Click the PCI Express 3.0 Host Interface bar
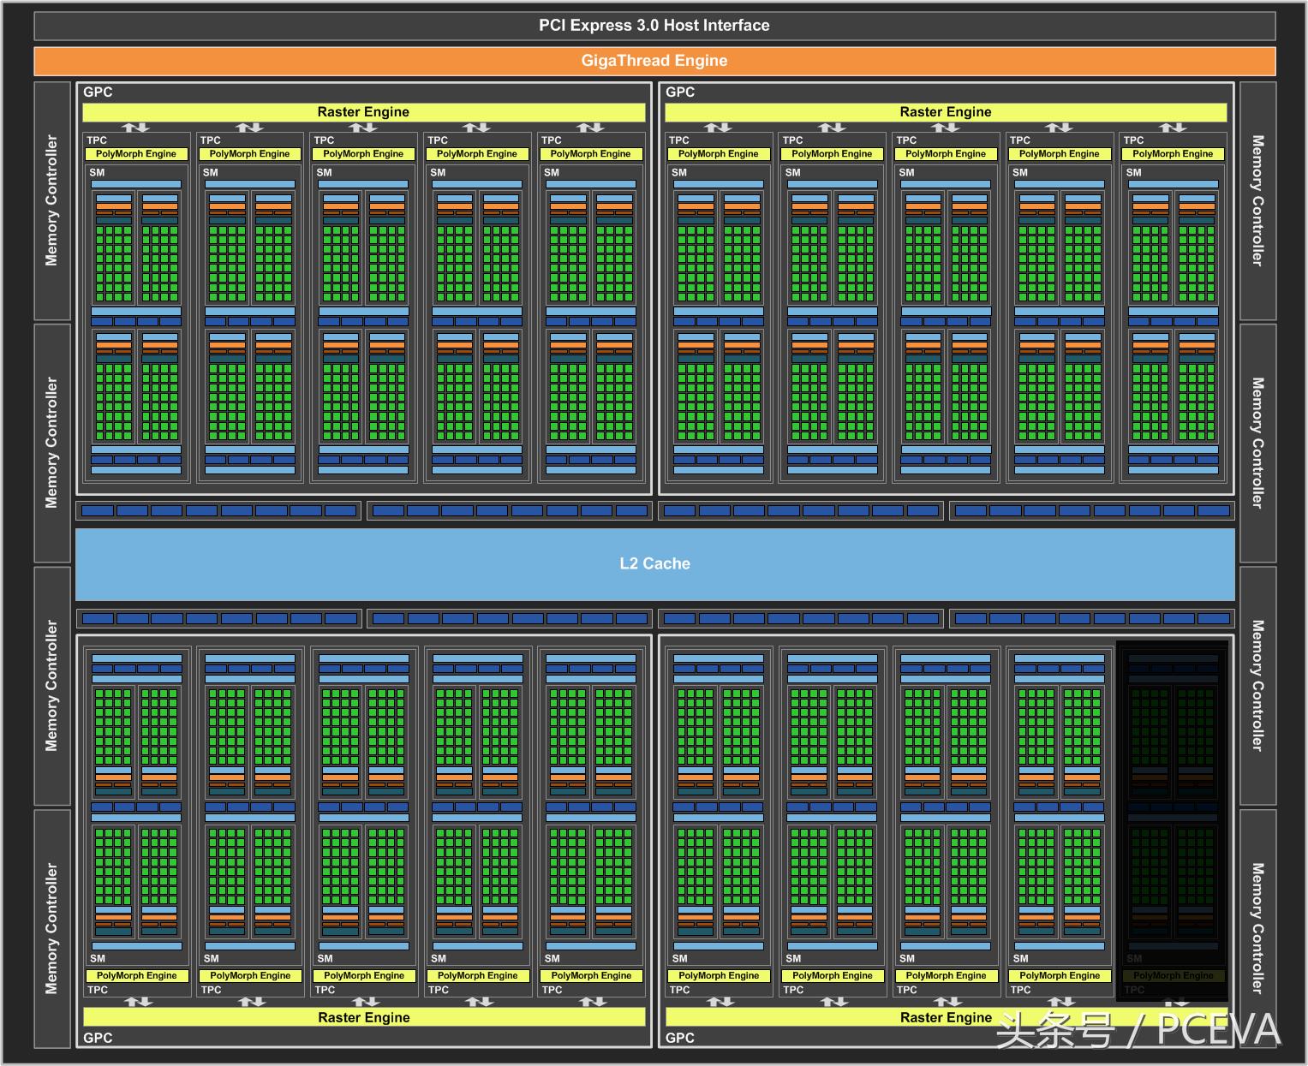1308x1066 pixels. coord(654,26)
